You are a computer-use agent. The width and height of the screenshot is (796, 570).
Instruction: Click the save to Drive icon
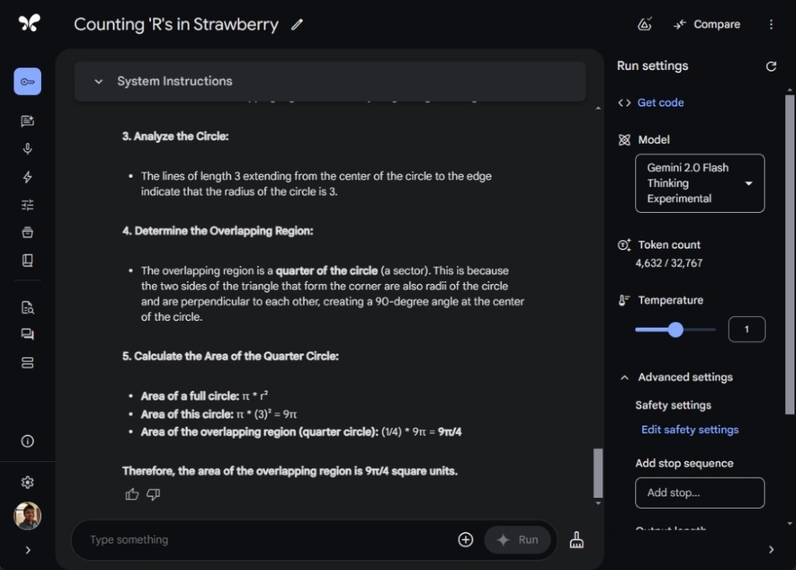point(644,24)
